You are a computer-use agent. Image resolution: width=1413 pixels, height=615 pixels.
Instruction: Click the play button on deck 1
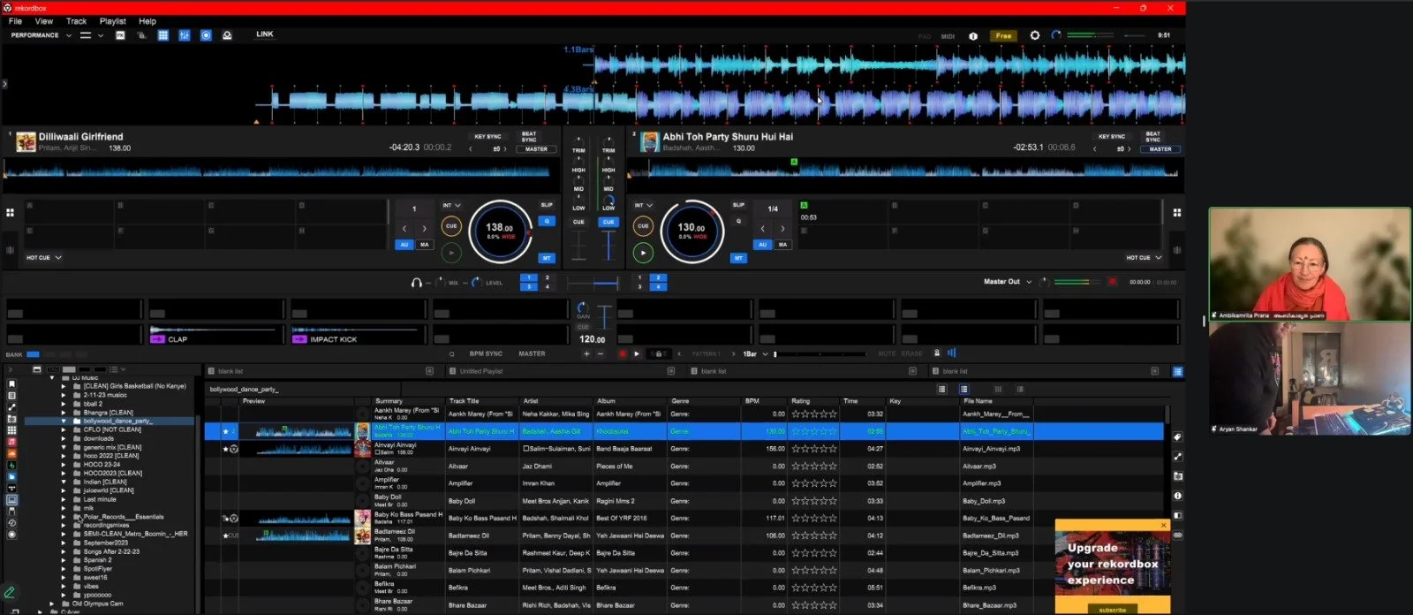(451, 253)
